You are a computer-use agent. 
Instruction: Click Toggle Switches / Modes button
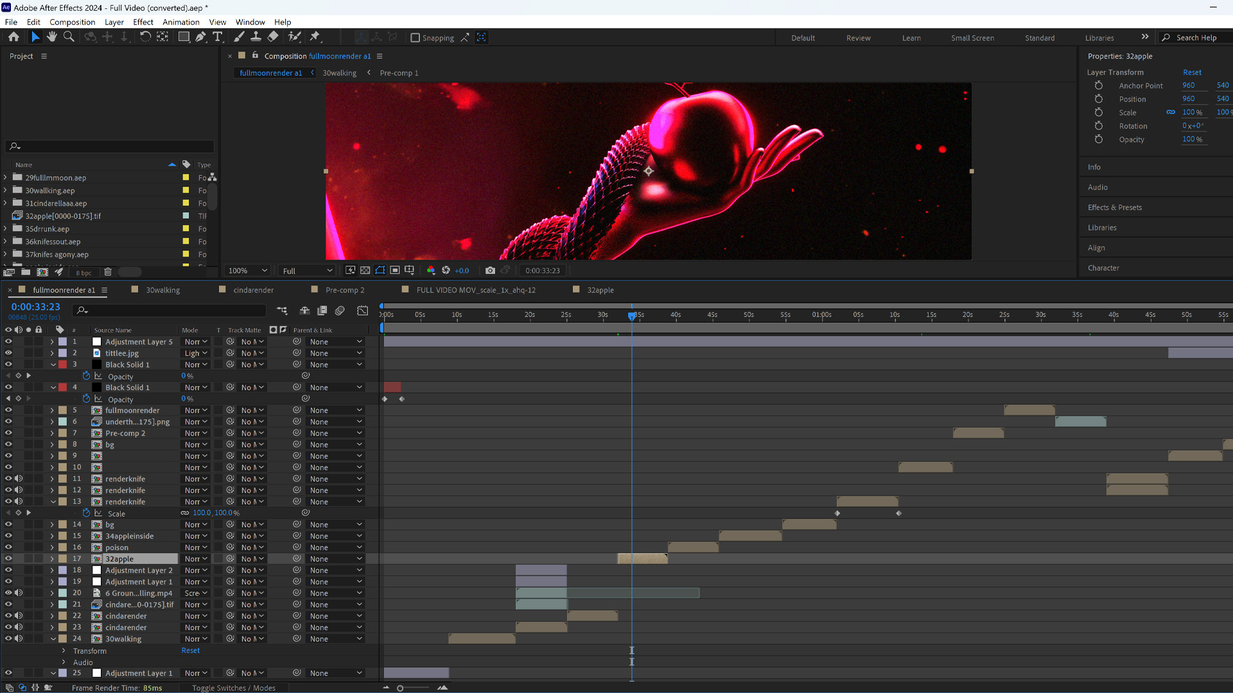click(x=234, y=688)
